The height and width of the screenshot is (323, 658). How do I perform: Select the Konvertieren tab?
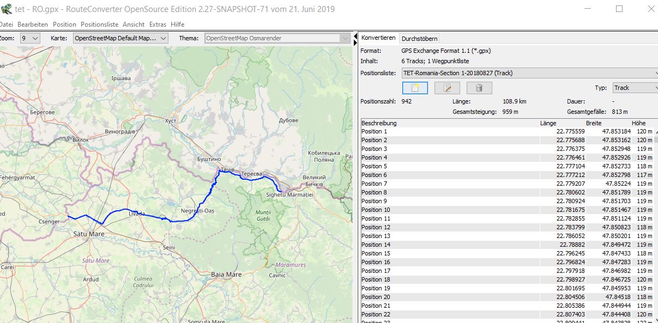[378, 38]
